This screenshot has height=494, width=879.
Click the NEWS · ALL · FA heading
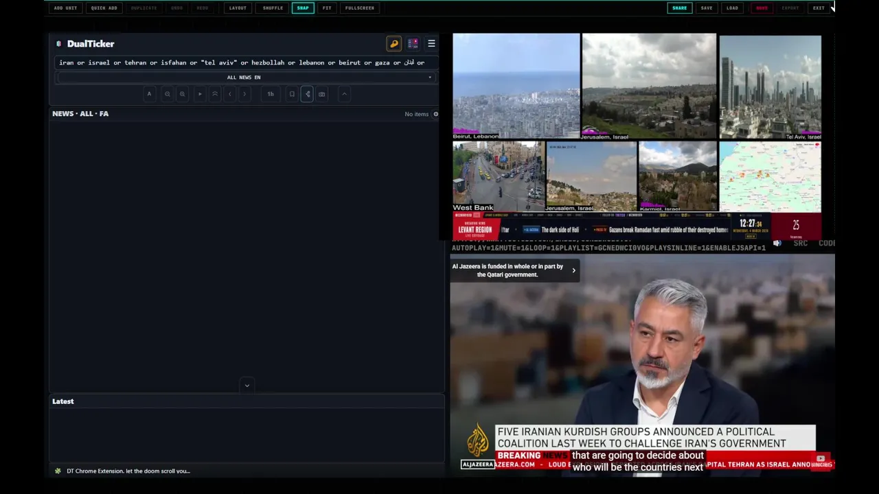click(80, 114)
